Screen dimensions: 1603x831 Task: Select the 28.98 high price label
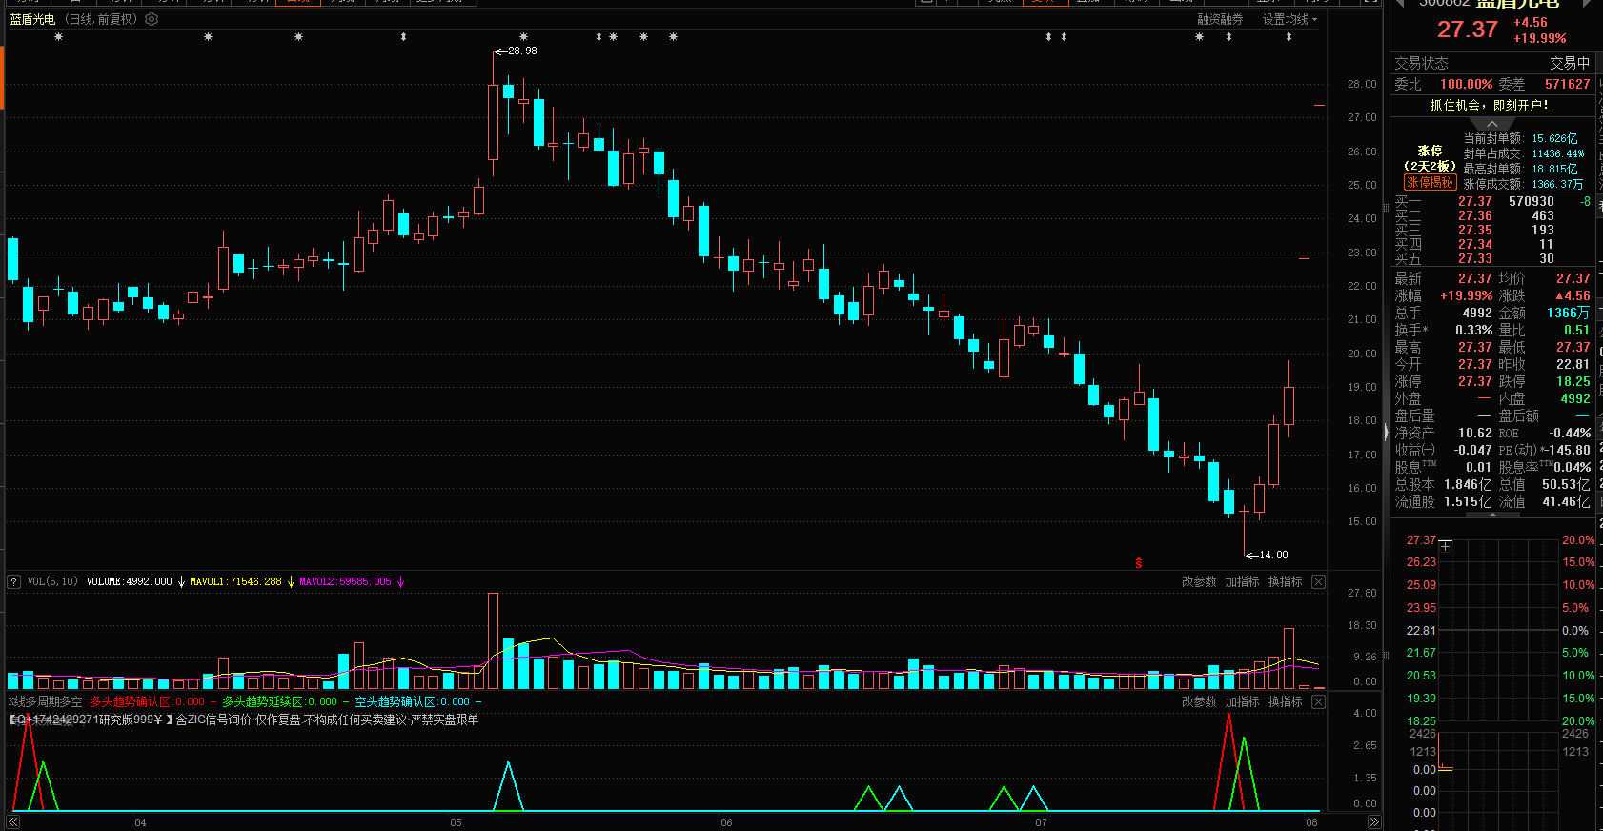coord(522,51)
